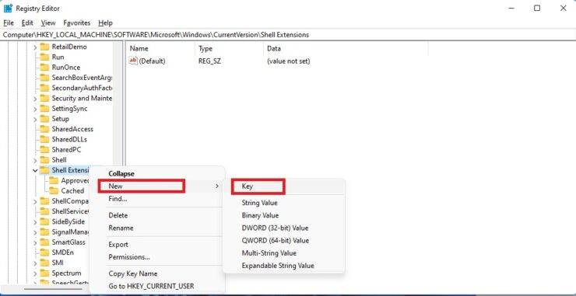Viewport: 576px width, 296px height.
Task: Expand the SideBySide key
Action: 35,221
